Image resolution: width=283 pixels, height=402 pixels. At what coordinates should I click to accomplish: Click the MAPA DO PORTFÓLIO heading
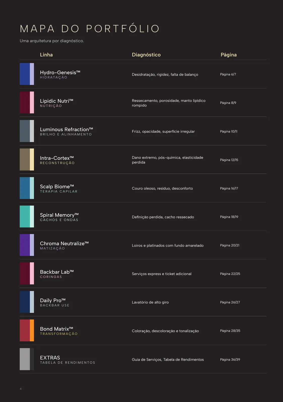coord(90,28)
